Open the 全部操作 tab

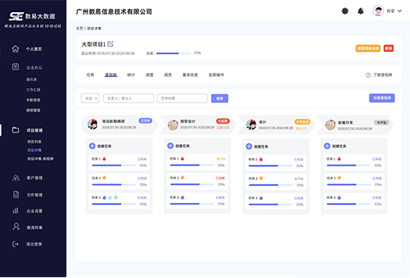click(216, 75)
